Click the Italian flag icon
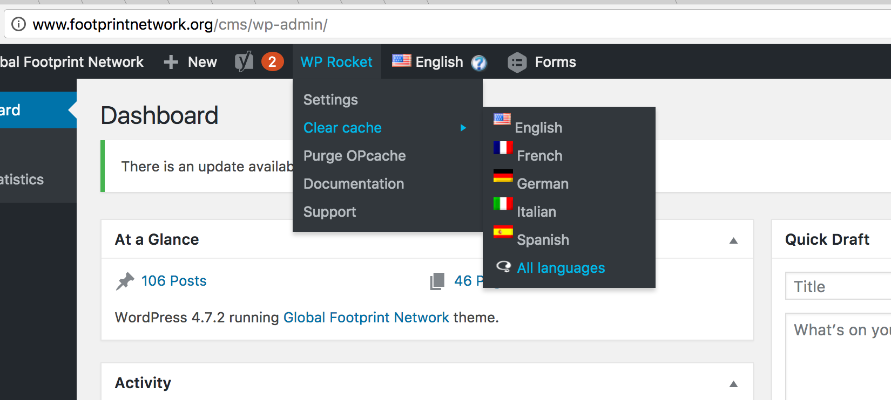The image size is (891, 400). point(503,204)
